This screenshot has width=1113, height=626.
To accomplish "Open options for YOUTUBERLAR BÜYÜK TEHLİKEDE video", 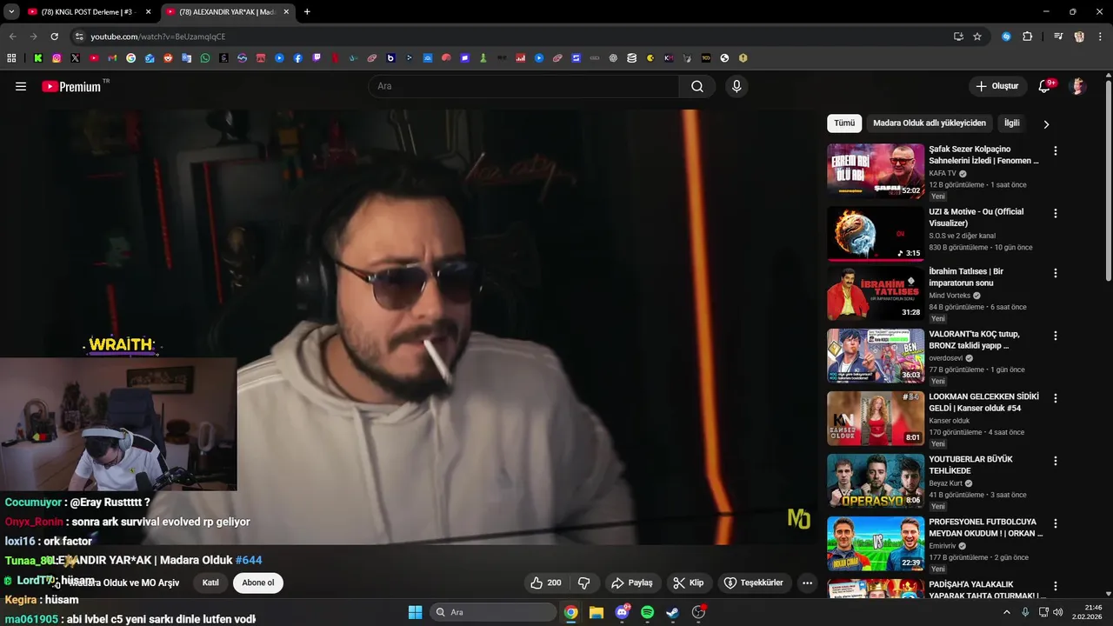I will tap(1056, 461).
